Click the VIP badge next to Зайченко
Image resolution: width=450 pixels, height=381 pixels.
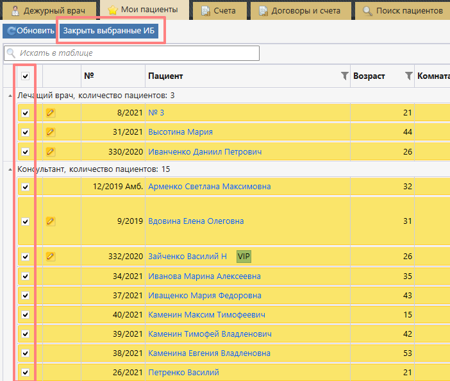tap(244, 257)
